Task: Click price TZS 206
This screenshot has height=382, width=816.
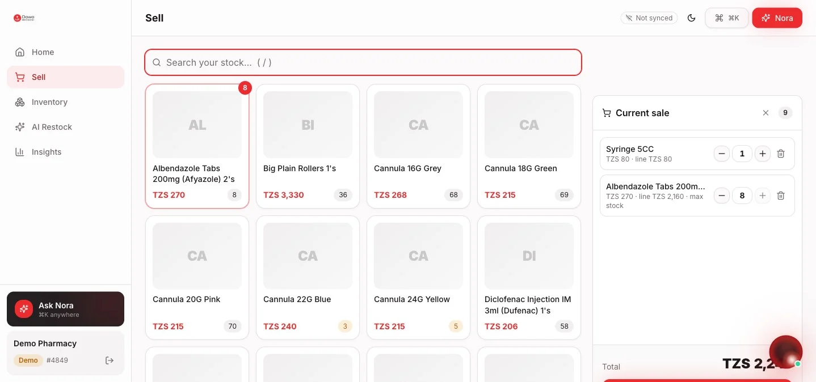Action: (x=501, y=326)
